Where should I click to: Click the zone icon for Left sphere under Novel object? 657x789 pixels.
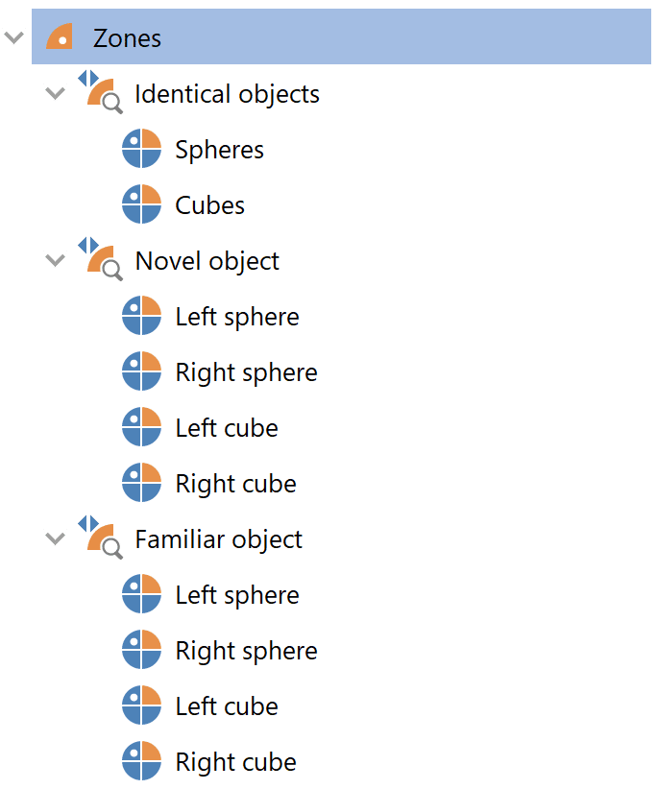pyautogui.click(x=141, y=316)
